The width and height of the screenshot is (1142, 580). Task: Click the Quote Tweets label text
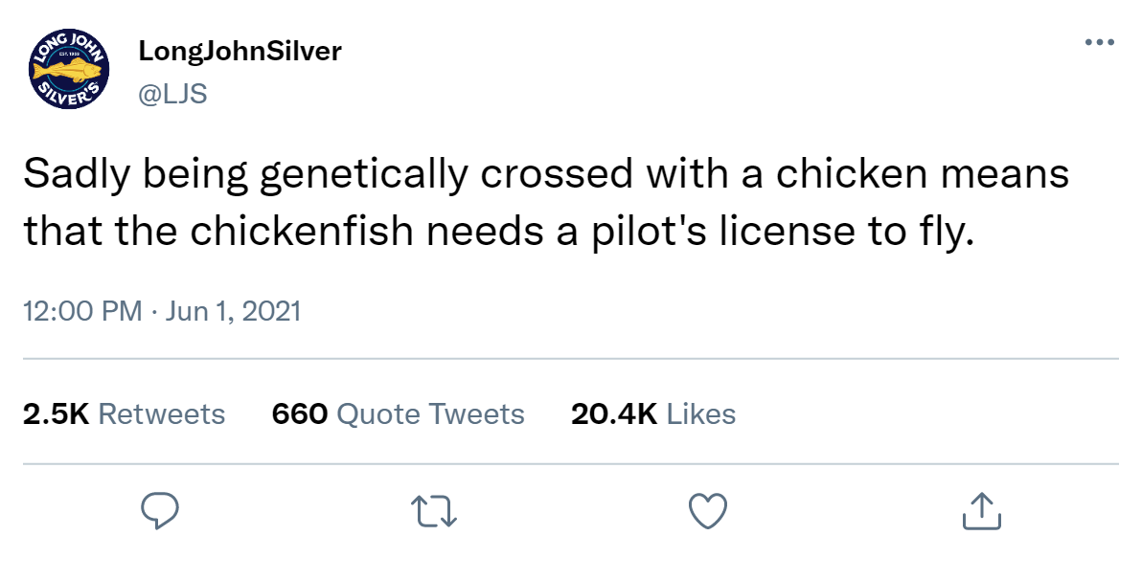click(x=431, y=414)
